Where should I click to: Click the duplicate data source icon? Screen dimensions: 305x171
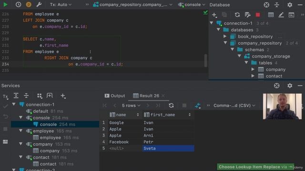pos(224,15)
